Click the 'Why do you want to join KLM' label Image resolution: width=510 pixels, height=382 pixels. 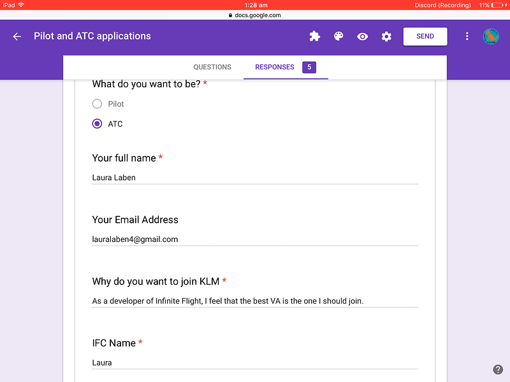(156, 281)
